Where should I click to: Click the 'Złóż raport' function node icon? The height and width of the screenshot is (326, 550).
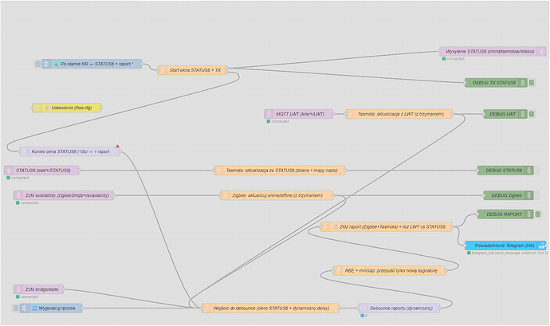326,226
